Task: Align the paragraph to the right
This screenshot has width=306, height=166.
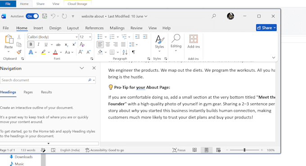Action: [116, 44]
